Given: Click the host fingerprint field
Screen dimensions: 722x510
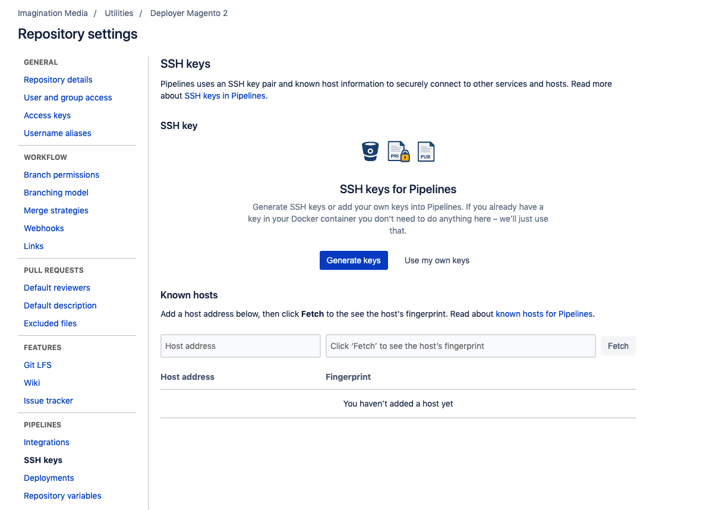Looking at the screenshot, I should (461, 346).
